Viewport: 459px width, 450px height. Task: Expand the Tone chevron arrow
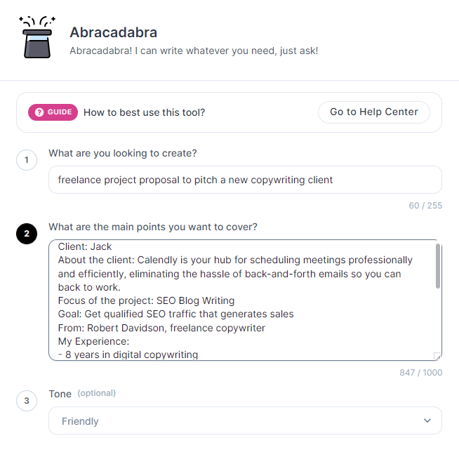pos(427,421)
